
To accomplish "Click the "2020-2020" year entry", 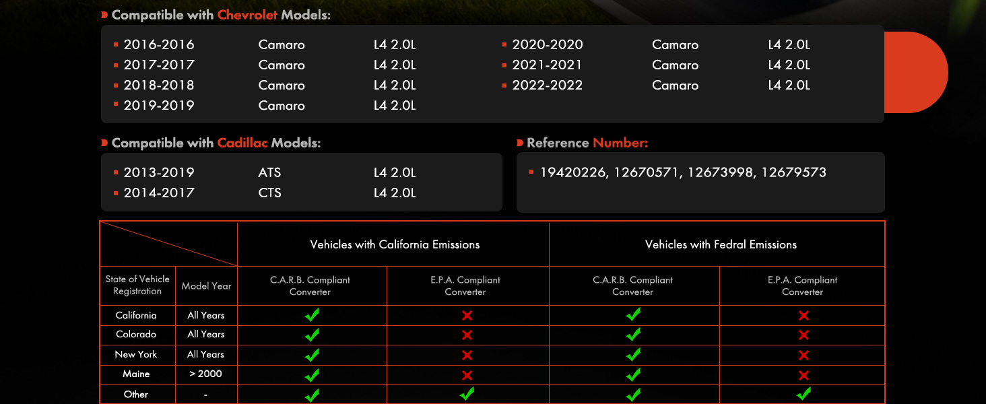I will (548, 44).
